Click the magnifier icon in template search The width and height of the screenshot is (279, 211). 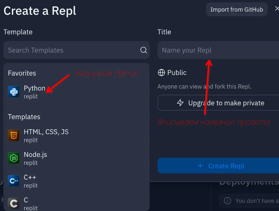(144, 50)
